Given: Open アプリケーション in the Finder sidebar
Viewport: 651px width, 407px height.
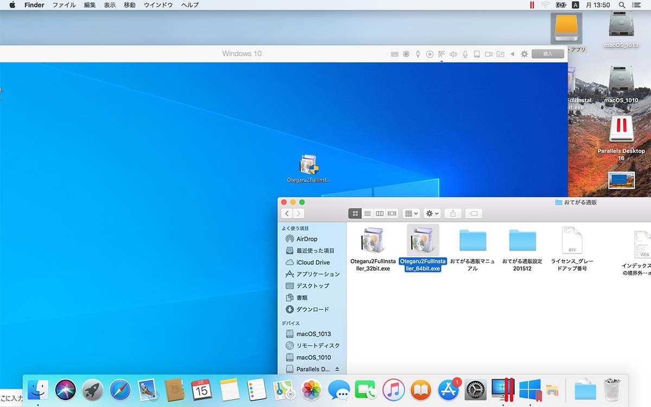Looking at the screenshot, I should pyautogui.click(x=313, y=274).
